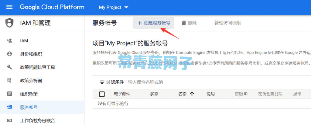Click the trash can icon beside 删除
This screenshot has height=125, width=311.
pyautogui.click(x=184, y=23)
